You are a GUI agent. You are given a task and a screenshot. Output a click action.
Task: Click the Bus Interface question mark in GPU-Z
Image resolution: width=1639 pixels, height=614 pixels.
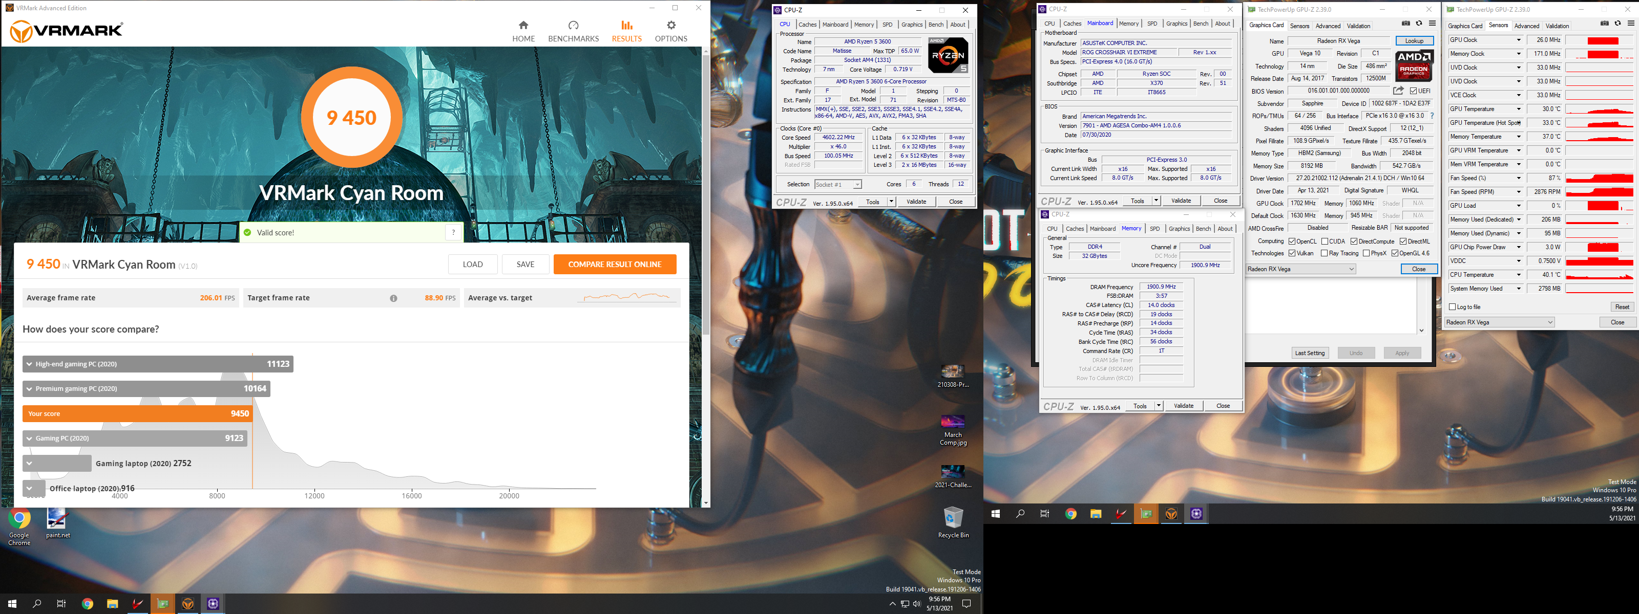pyautogui.click(x=1432, y=116)
